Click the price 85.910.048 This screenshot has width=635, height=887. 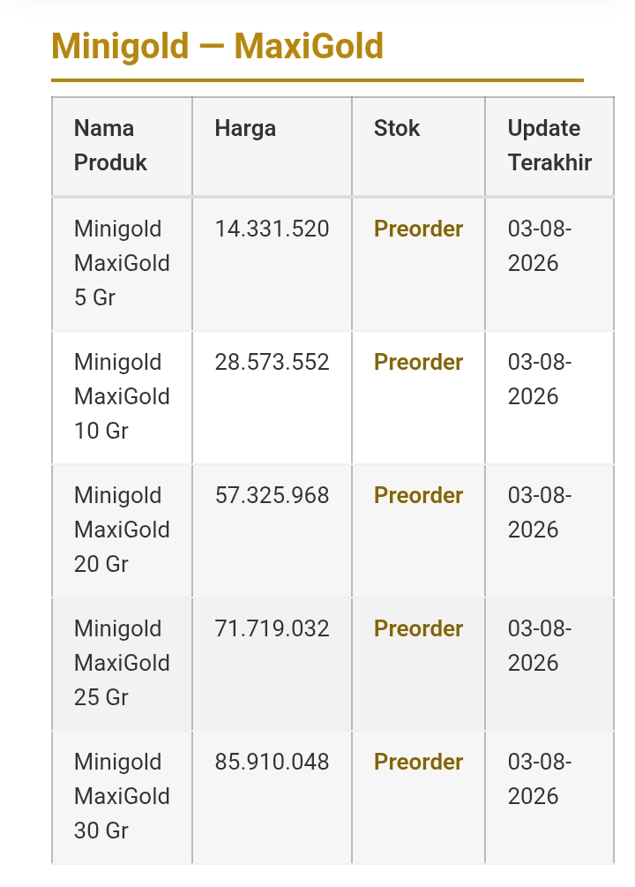(x=272, y=762)
